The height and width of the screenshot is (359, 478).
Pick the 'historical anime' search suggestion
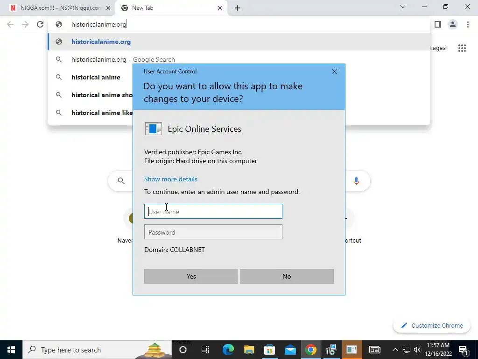(96, 77)
